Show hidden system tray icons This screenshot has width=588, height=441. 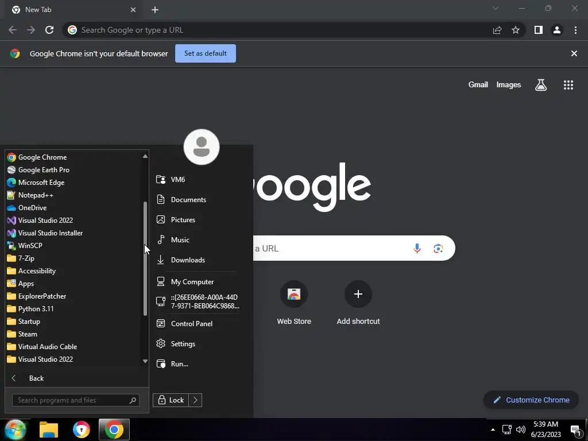[493, 430]
